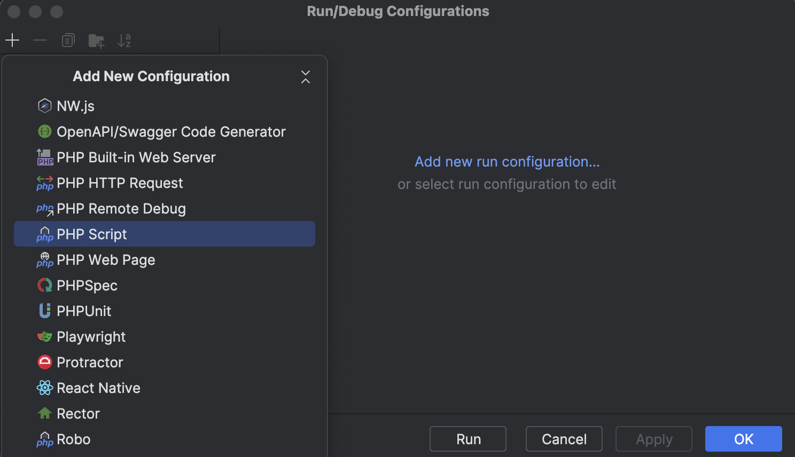Select Rector from the configuration list
The height and width of the screenshot is (457, 795).
coord(79,413)
